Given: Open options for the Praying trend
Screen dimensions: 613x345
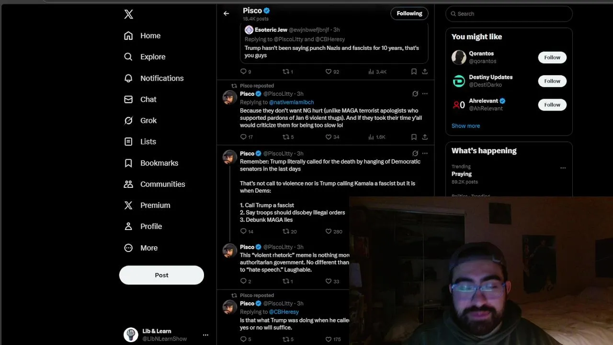Looking at the screenshot, I should [563, 168].
